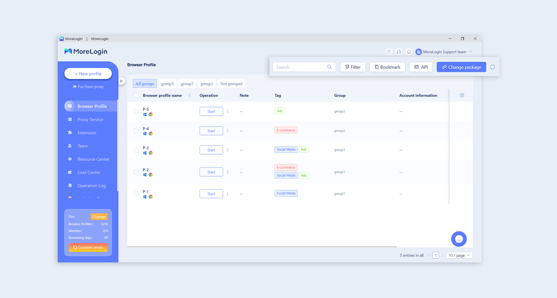Screen dimensions: 557x298
Task: Go to page 1 in pagination
Action: coord(436,255)
